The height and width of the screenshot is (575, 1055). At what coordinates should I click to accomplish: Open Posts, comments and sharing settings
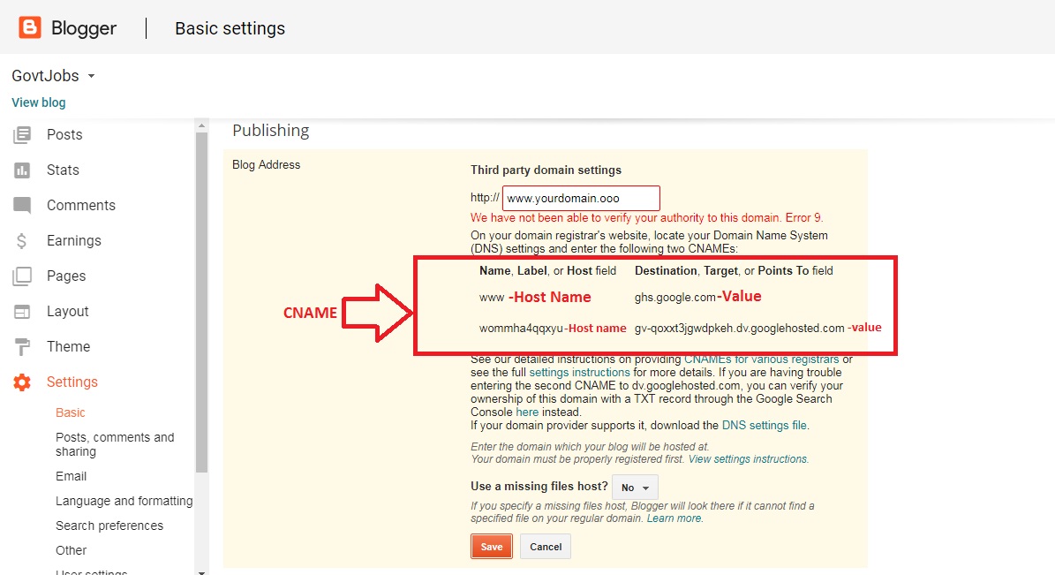(x=115, y=444)
